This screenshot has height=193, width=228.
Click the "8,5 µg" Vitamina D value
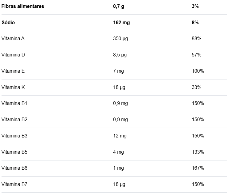[120, 55]
